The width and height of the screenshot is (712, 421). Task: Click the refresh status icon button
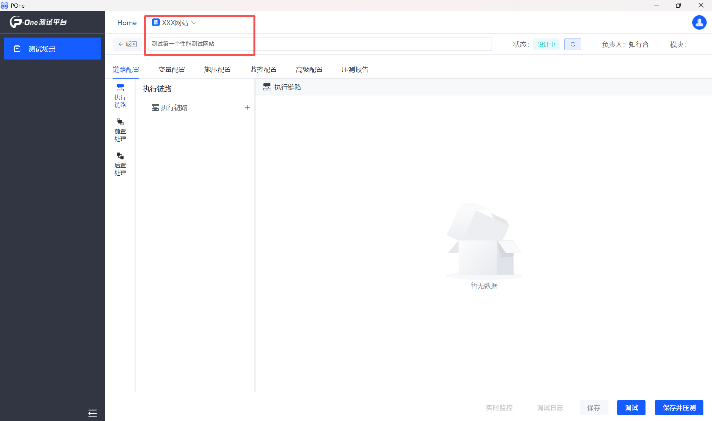tap(572, 44)
